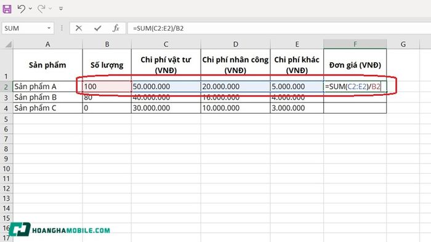431x242 pixels.
Task: Click cell containing 50.000.000
Action: coord(166,87)
